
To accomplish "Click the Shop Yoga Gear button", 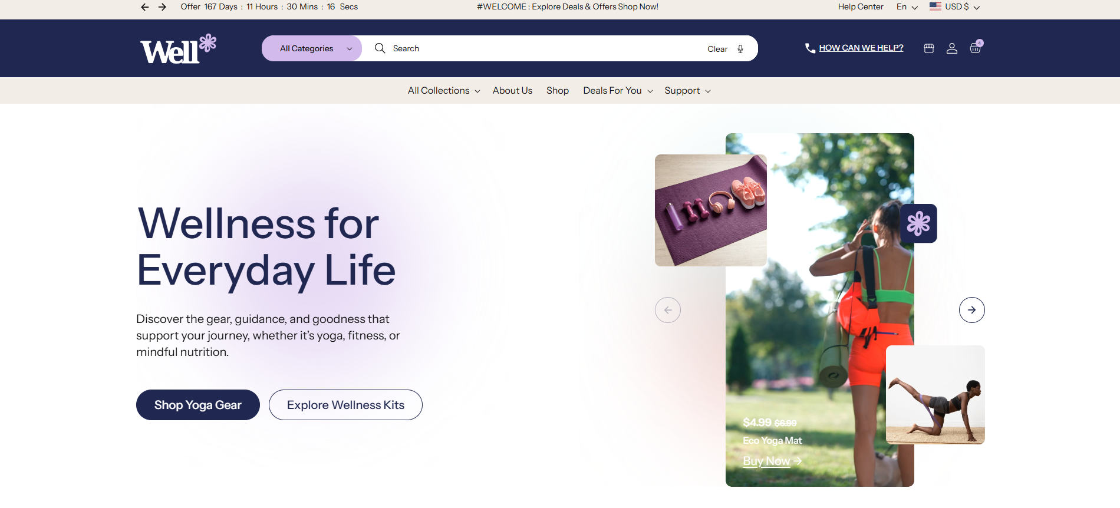I will point(198,405).
